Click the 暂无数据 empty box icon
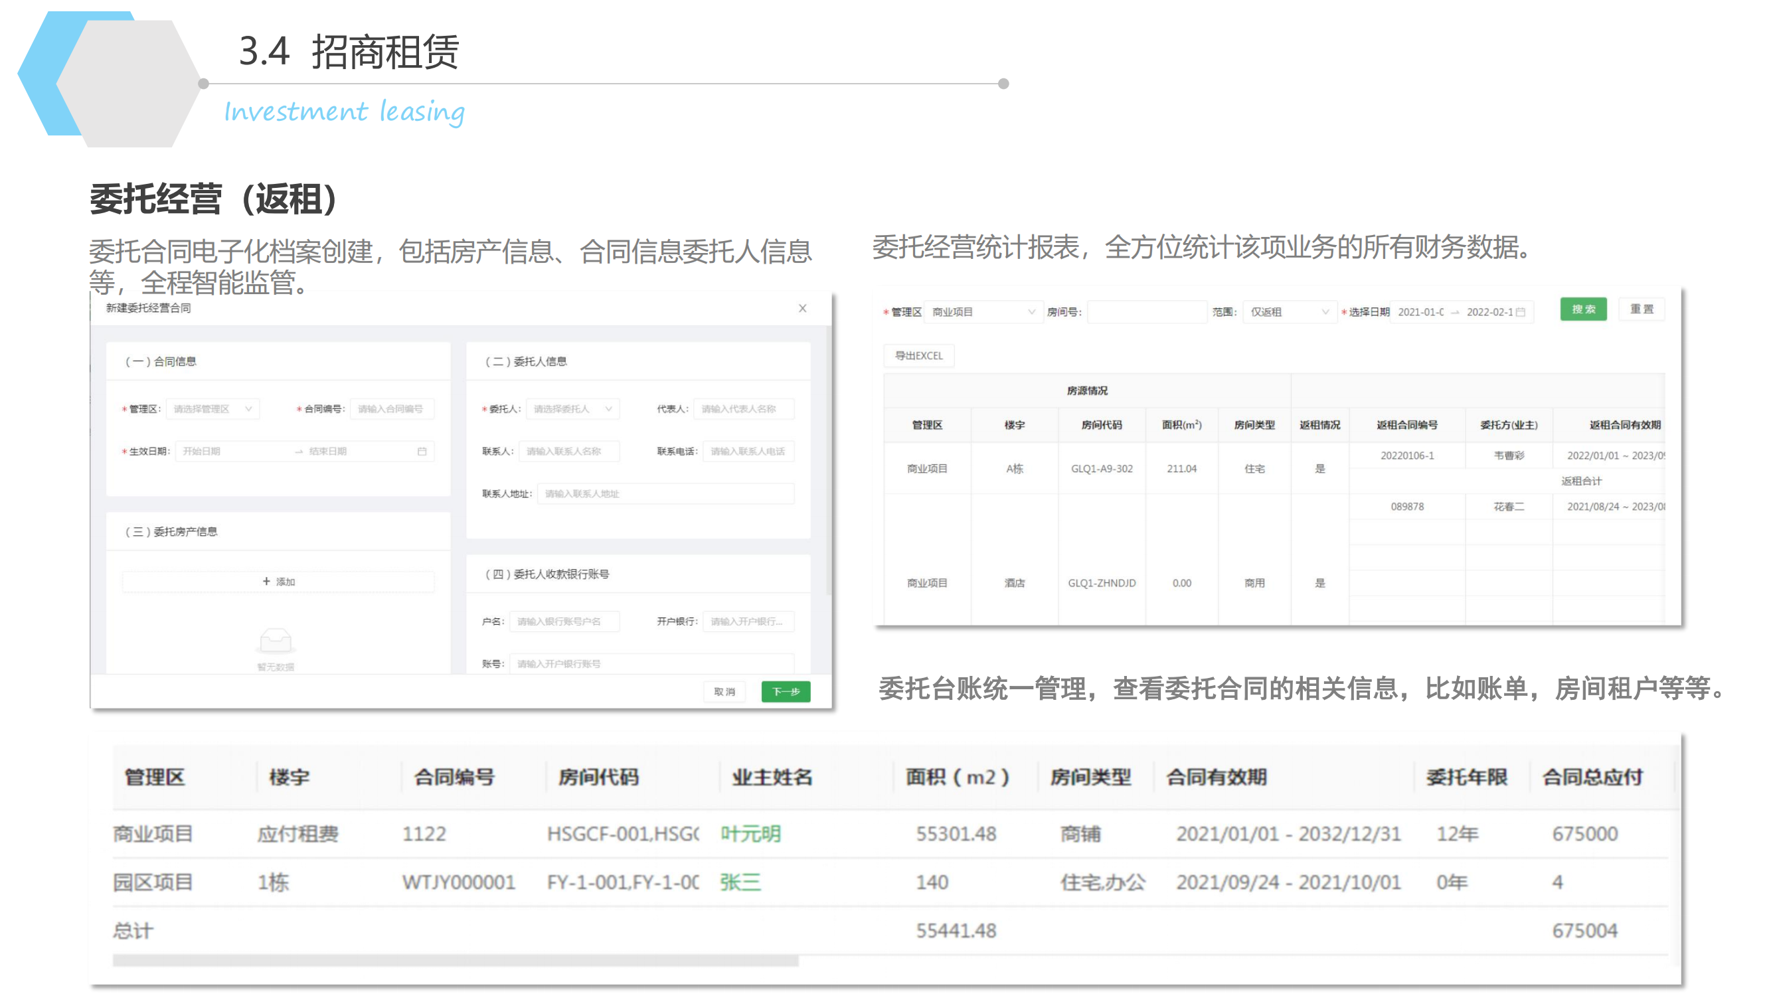1771x996 pixels. point(276,641)
